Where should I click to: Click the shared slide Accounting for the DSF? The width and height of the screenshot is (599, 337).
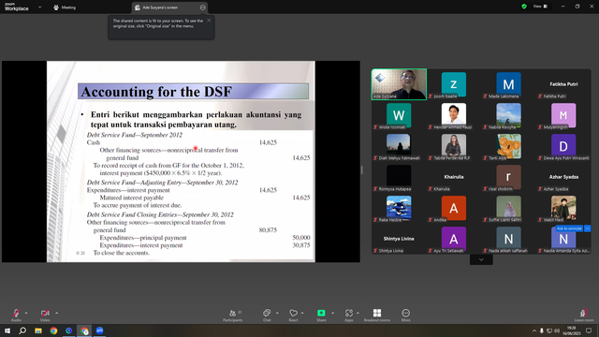[181, 161]
